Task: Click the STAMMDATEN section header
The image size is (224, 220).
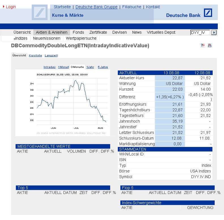Action: click(x=165, y=149)
